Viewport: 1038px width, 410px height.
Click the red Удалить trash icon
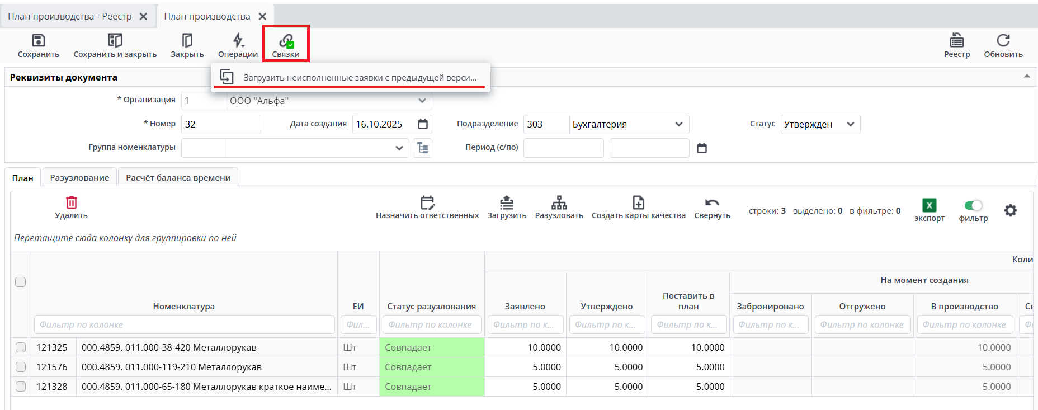coord(72,203)
